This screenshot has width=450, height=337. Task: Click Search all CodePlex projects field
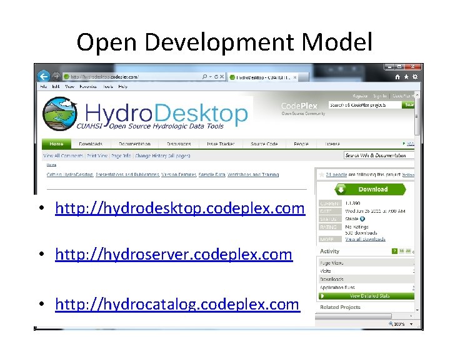pos(365,105)
